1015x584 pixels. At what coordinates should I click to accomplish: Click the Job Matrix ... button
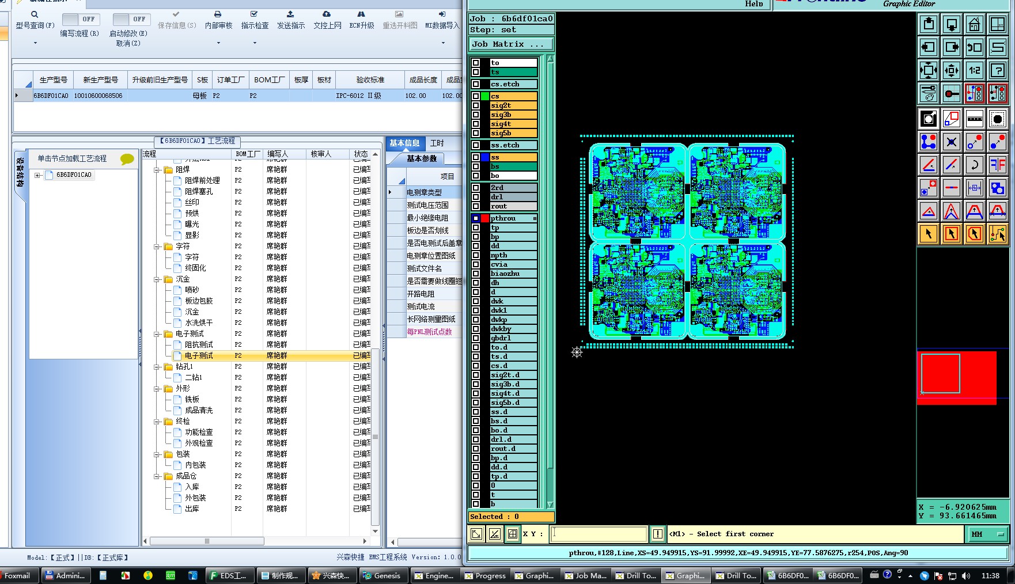click(511, 44)
